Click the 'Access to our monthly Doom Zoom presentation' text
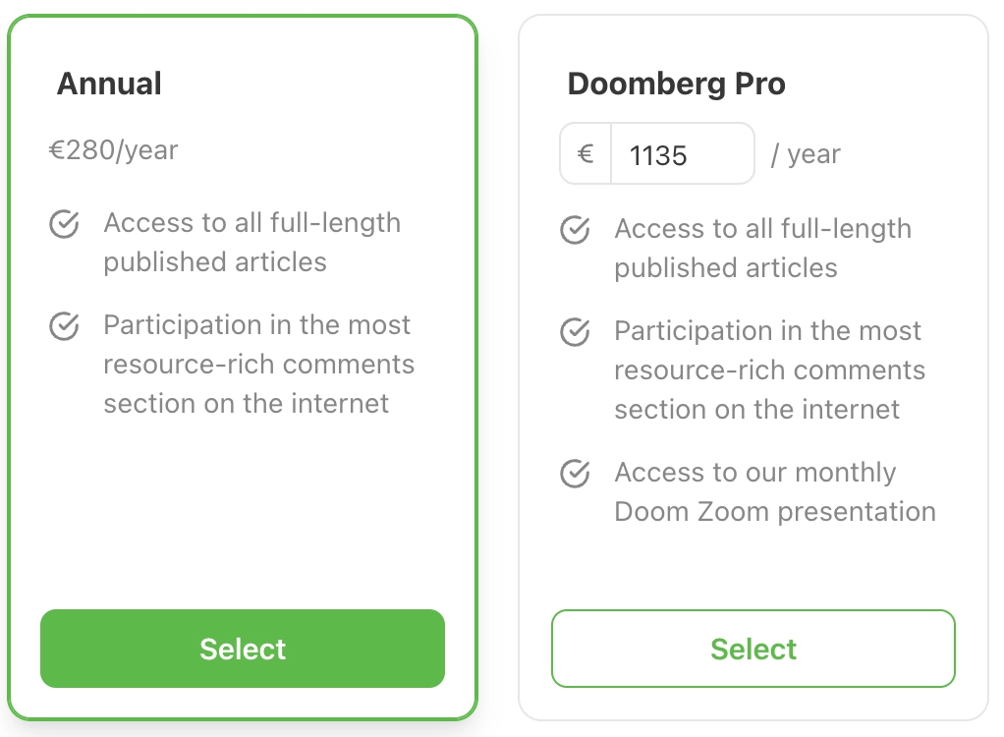The image size is (1004, 737). point(775,492)
